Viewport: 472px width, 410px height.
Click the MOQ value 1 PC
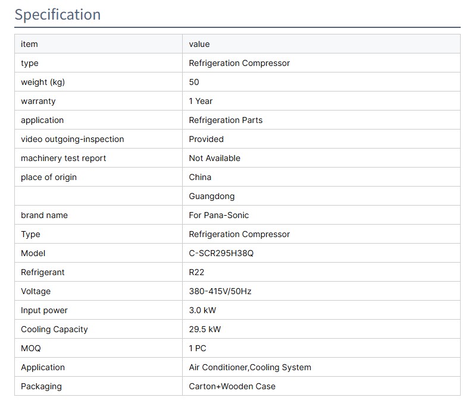(x=198, y=348)
